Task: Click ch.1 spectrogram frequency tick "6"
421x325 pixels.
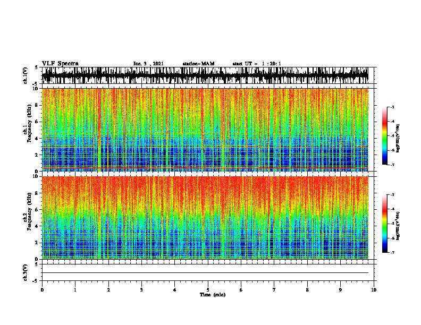Action: point(37,122)
